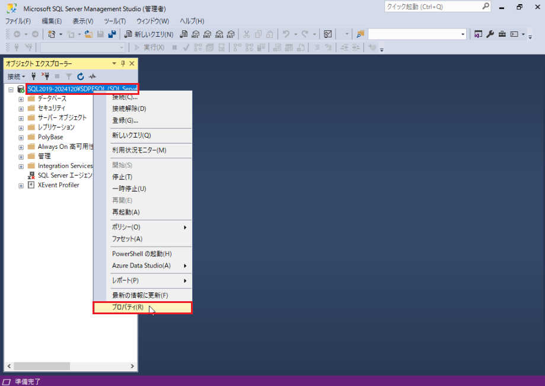Expand the レプリケーション folder
Viewport: 545px width, 386px height.
[21, 128]
